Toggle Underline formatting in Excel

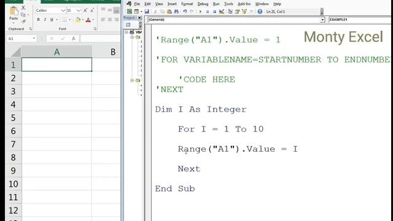point(52,20)
